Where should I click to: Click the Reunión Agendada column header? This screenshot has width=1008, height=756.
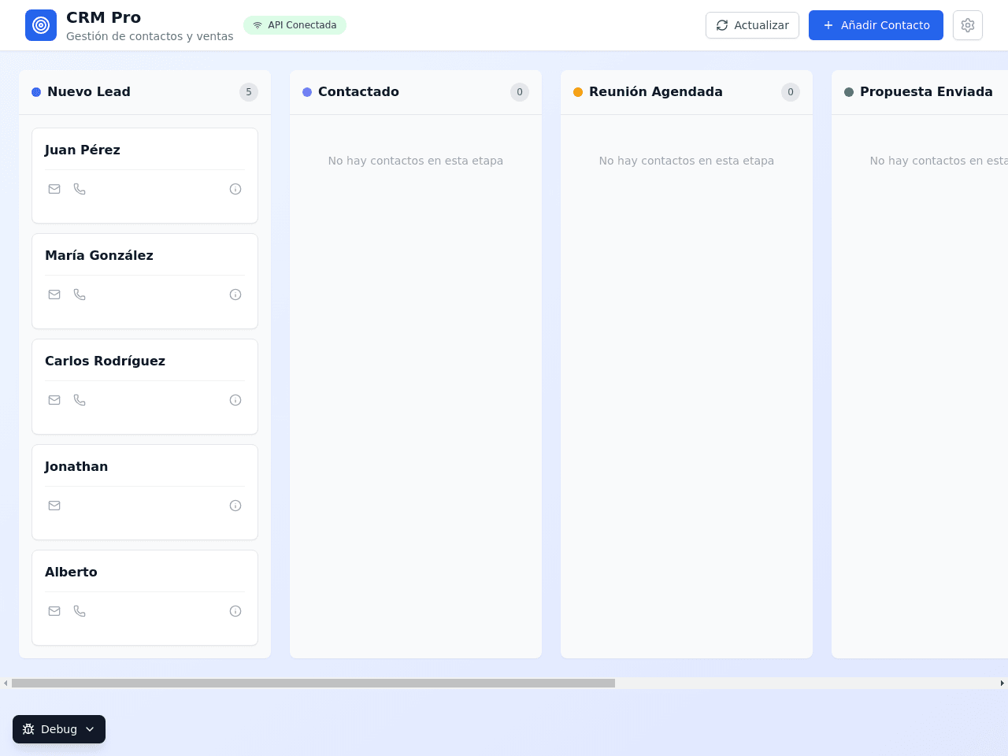pos(687,92)
